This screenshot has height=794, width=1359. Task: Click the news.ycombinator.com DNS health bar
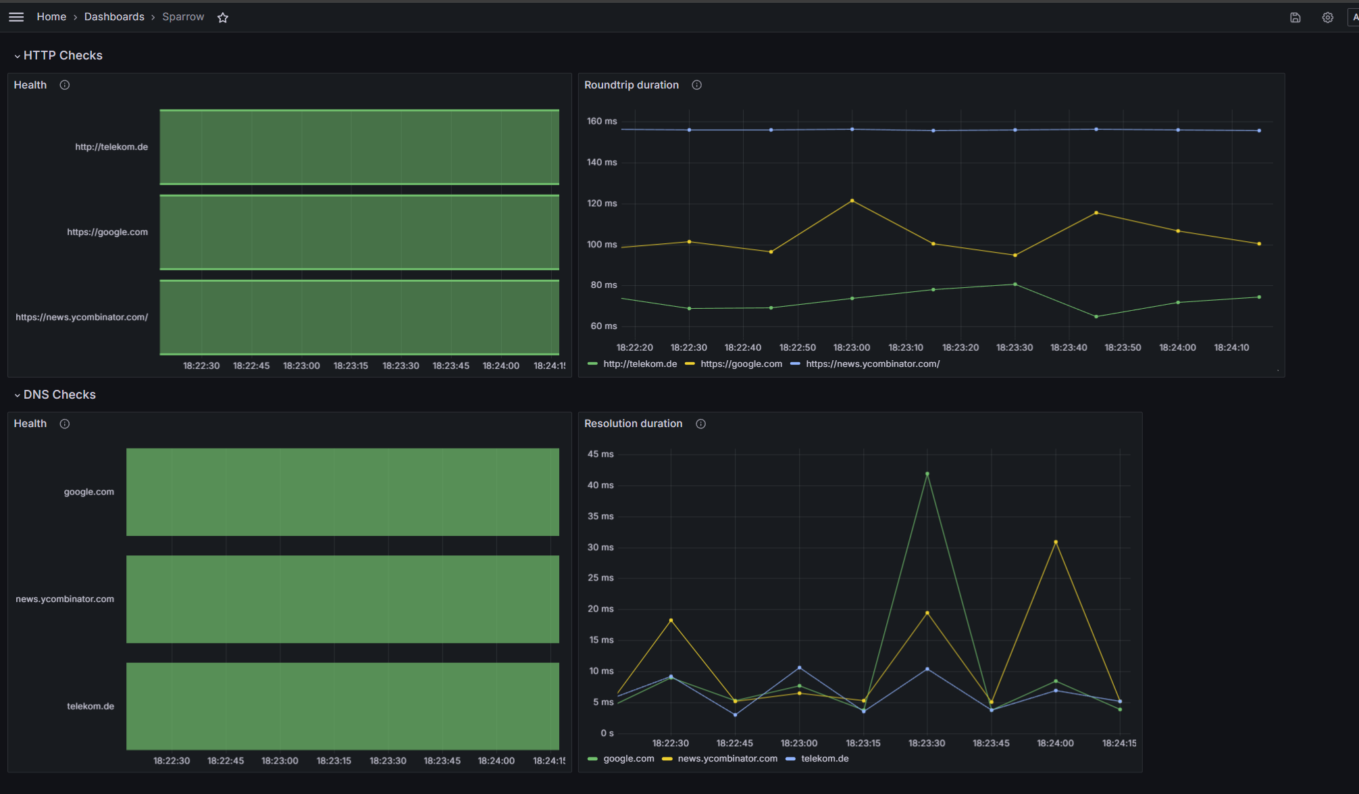[342, 599]
